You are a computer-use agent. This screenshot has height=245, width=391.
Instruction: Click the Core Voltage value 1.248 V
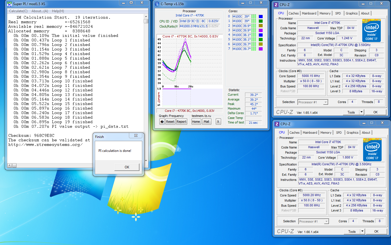pos(346,38)
